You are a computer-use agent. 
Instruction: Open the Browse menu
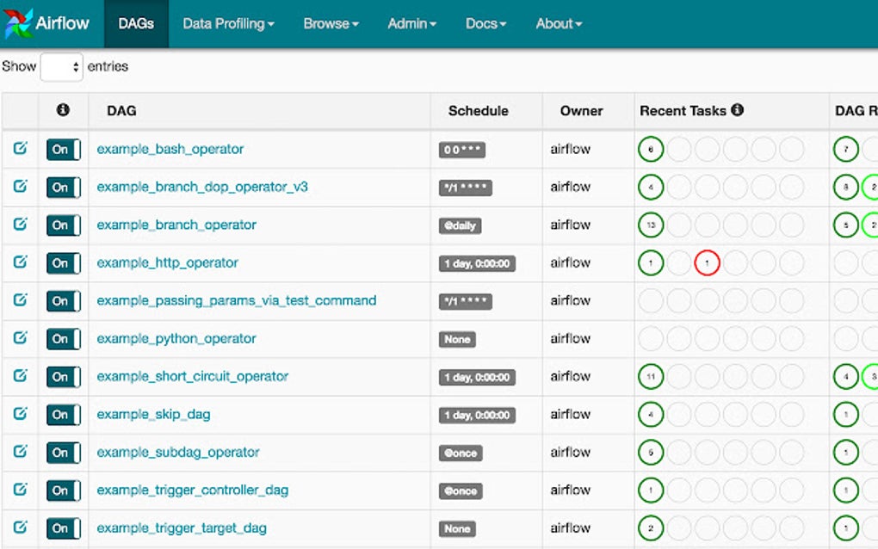[x=331, y=23]
